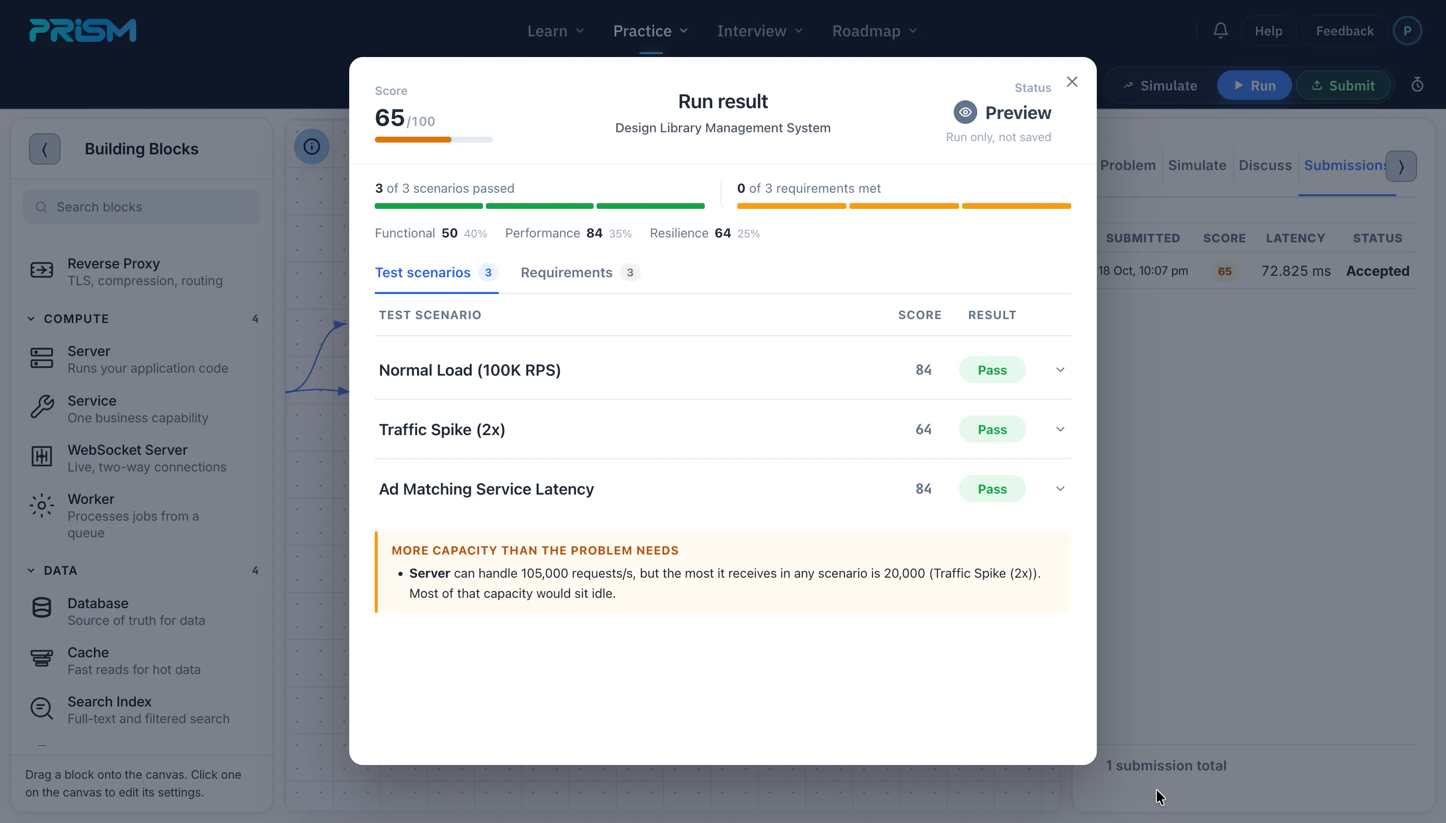The width and height of the screenshot is (1446, 823).
Task: Select the Service block
Action: (141, 409)
